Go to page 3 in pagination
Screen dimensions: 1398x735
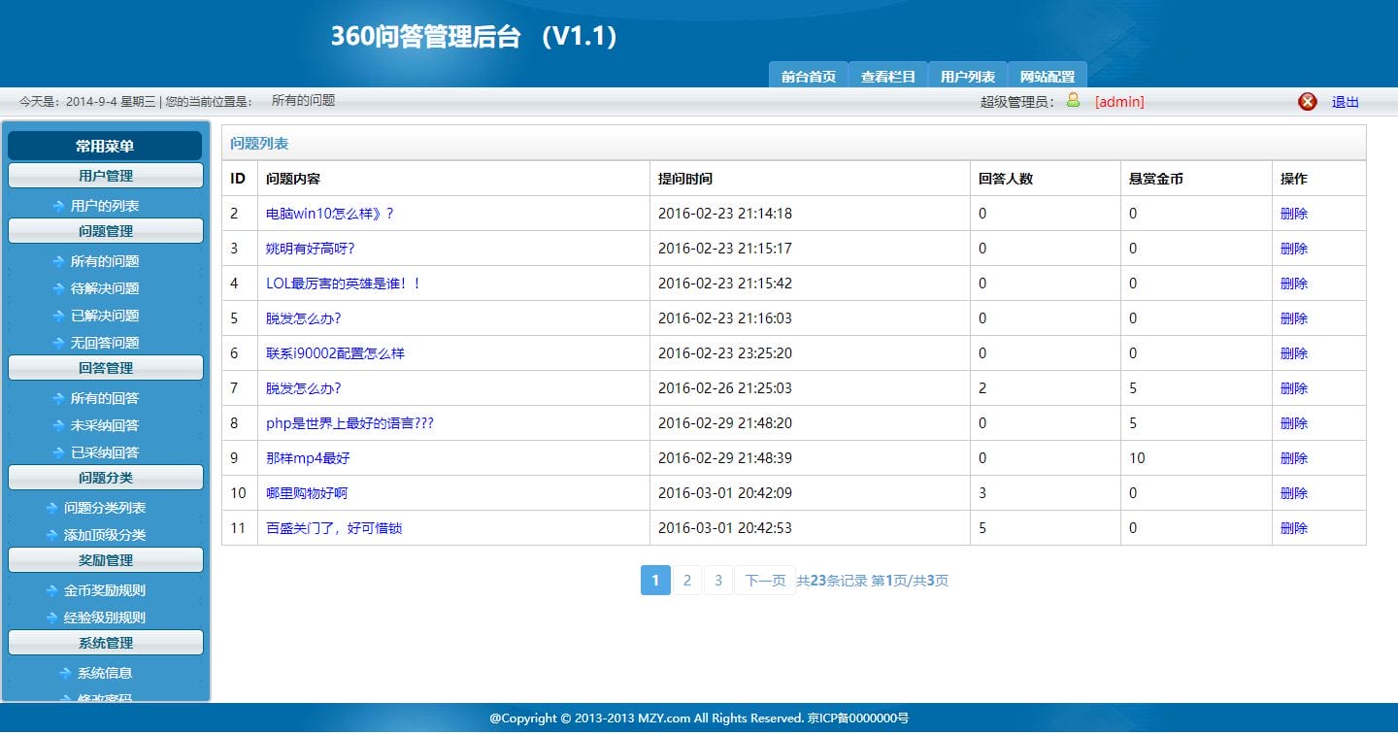point(718,580)
